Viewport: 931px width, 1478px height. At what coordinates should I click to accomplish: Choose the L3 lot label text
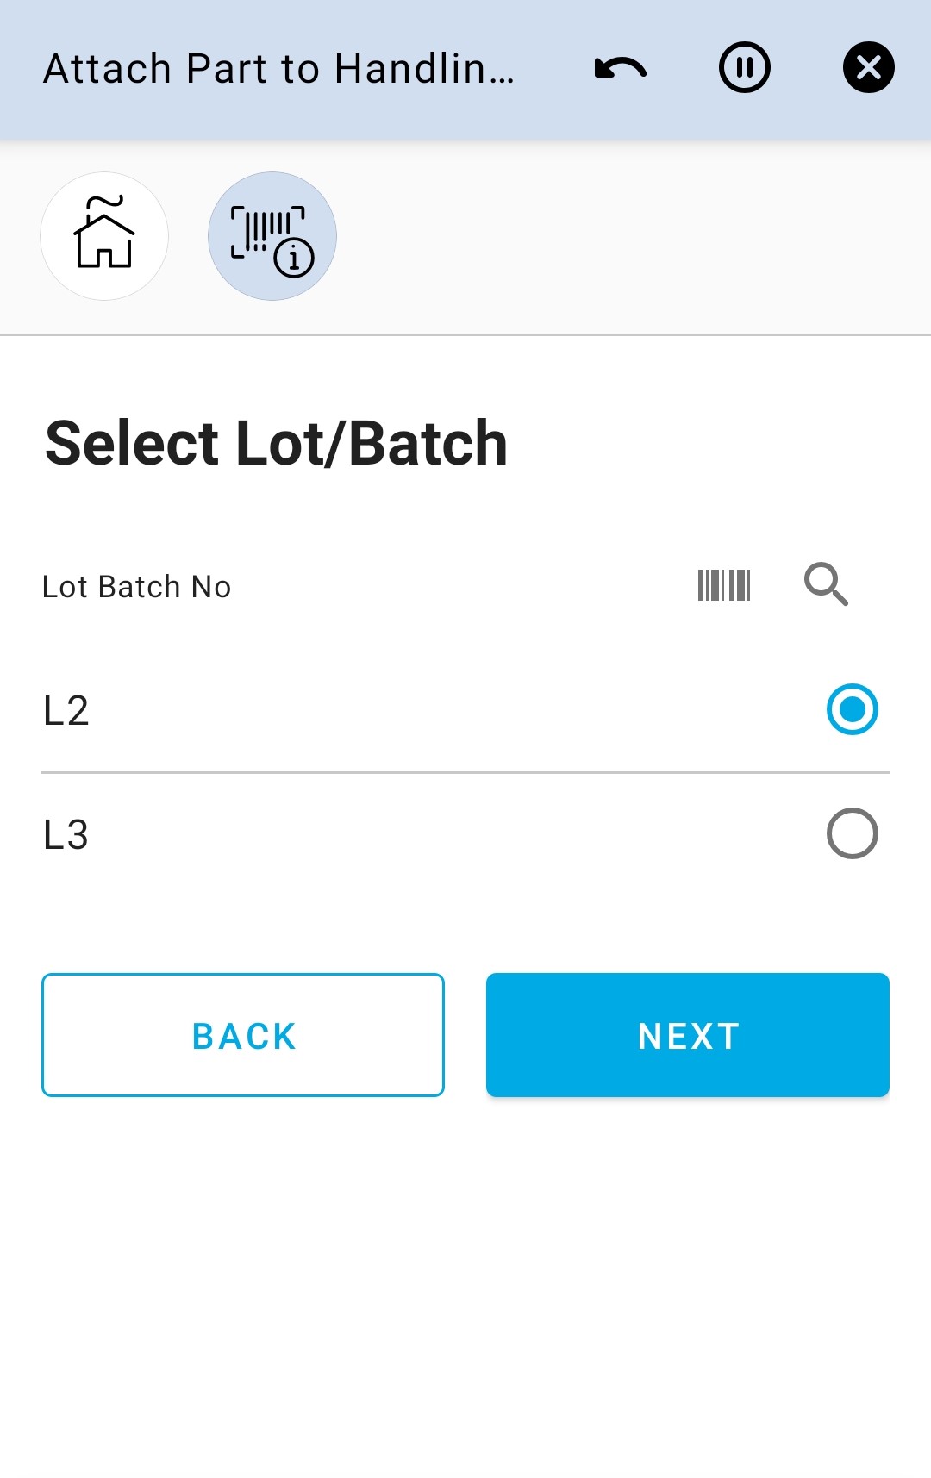pyautogui.click(x=66, y=835)
